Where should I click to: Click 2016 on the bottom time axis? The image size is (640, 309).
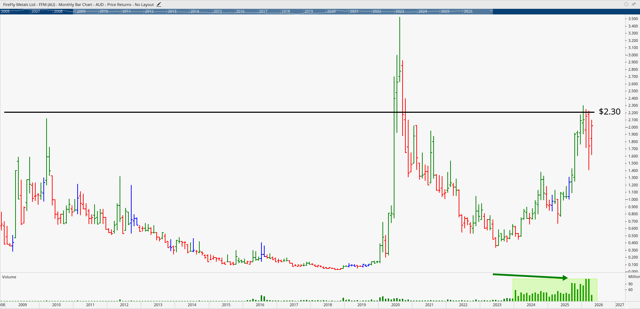pos(260,305)
